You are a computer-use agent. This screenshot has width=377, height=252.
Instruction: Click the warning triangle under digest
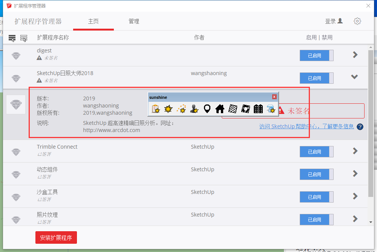point(39,58)
